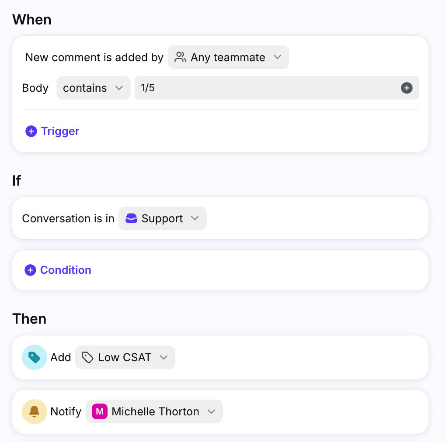Click the teal tag action icon
This screenshot has height=442, width=446.
35,357
